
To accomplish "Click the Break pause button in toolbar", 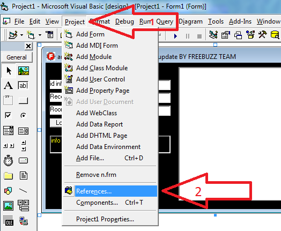I will click(x=188, y=36).
